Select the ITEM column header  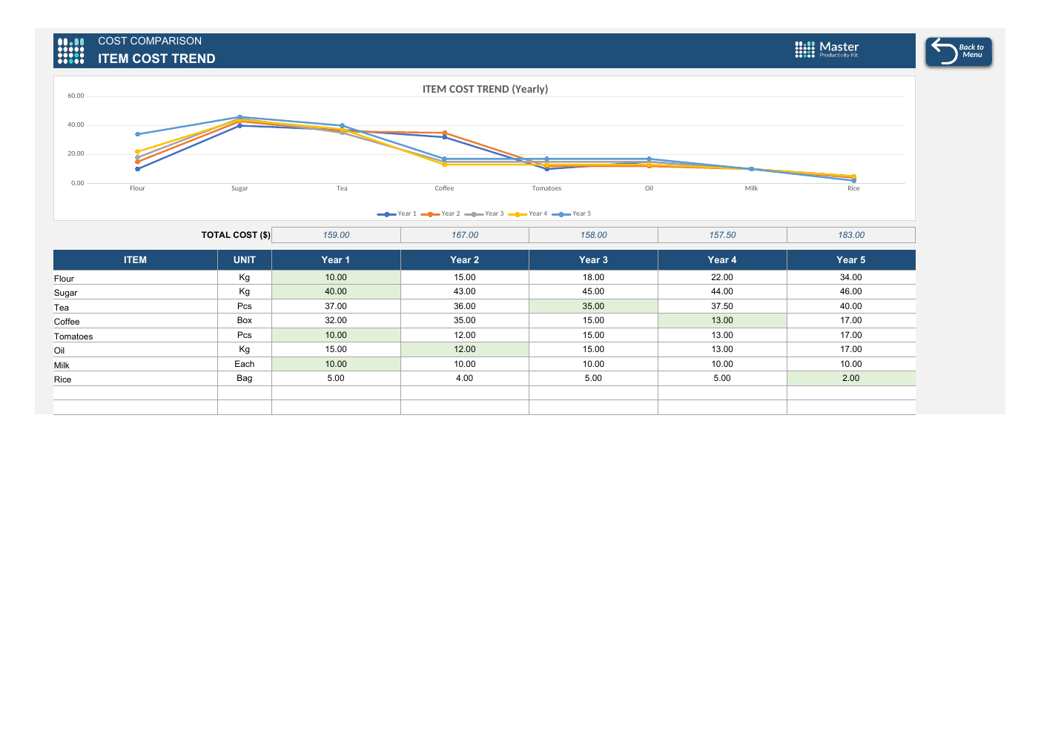[135, 260]
